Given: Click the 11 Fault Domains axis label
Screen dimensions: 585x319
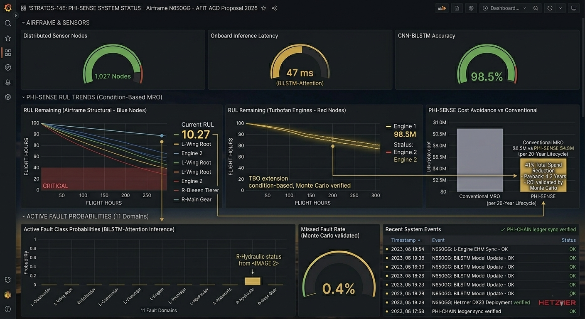Looking at the screenshot, I should click(158, 310).
